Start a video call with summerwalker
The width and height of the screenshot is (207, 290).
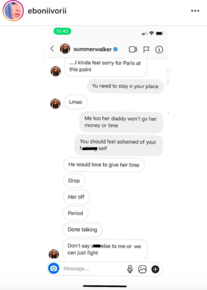point(133,49)
